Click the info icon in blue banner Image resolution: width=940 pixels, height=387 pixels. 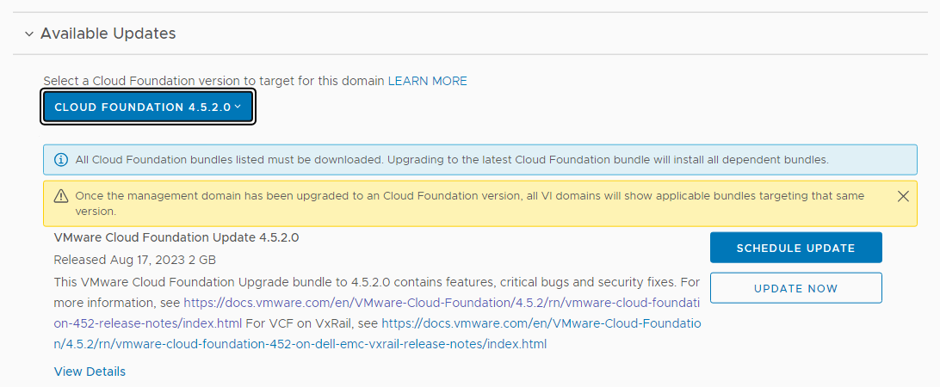tap(61, 160)
